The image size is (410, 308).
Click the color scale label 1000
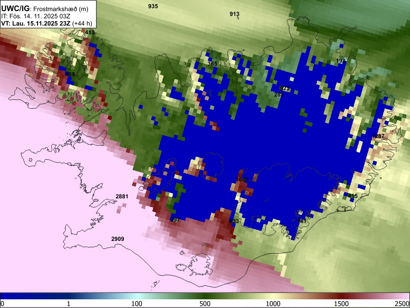[x=273, y=304]
